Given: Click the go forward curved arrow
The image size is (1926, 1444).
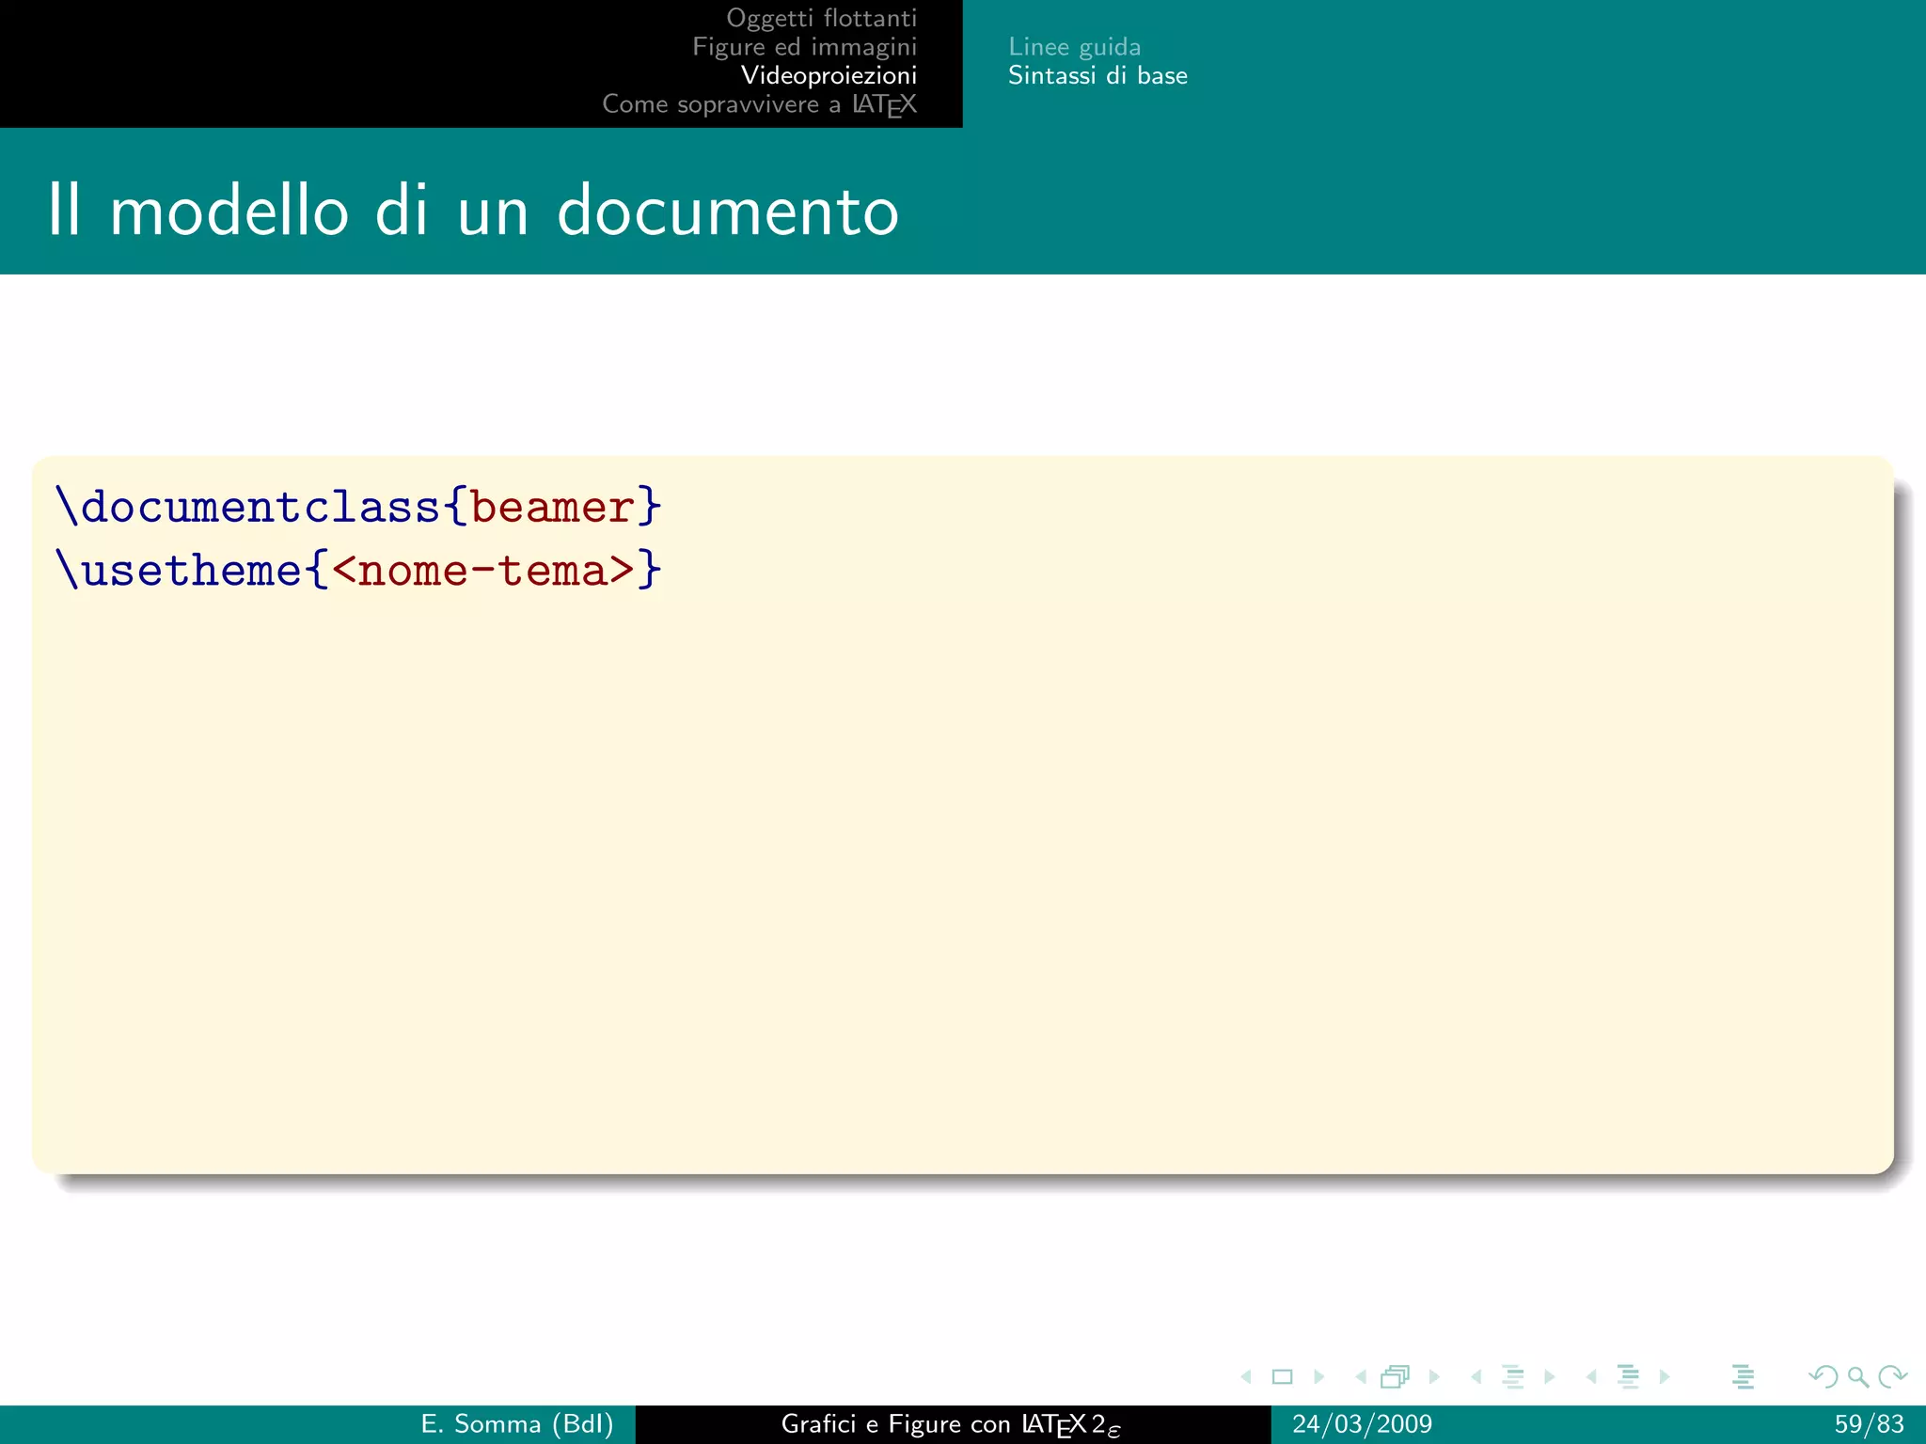Looking at the screenshot, I should (1892, 1377).
